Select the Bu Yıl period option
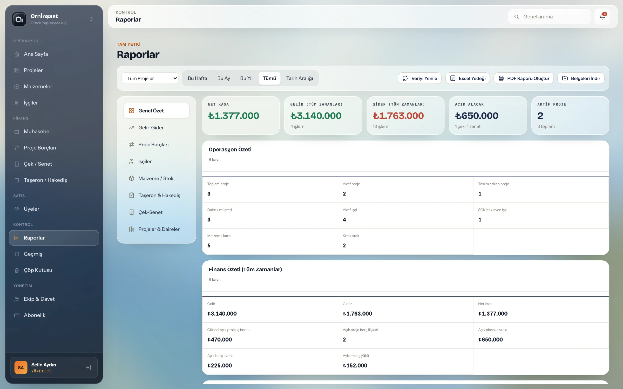Image resolution: width=623 pixels, height=389 pixels. [x=246, y=78]
